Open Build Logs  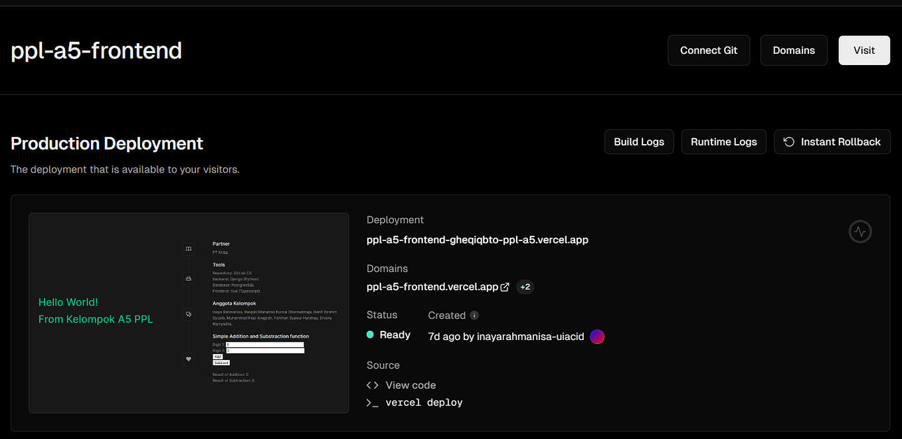tap(638, 141)
